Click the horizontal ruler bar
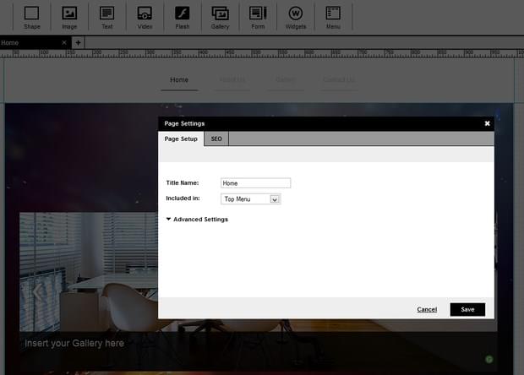The height and width of the screenshot is (375, 524). (262, 53)
